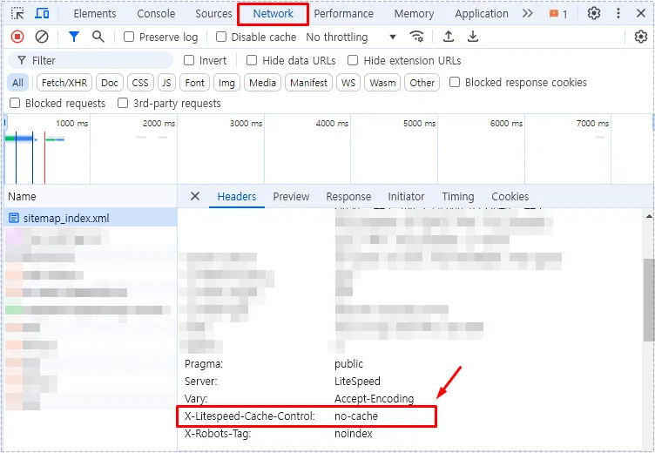Open the No throttling dropdown
655x453 pixels.
click(x=351, y=37)
